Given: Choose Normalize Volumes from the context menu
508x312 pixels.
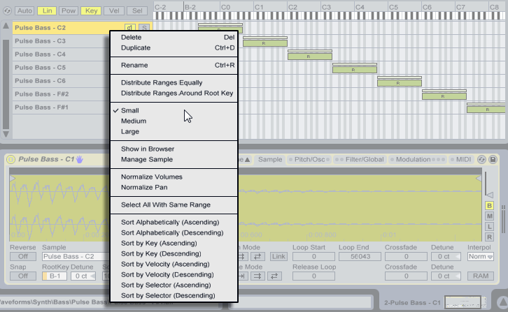Looking at the screenshot, I should click(x=151, y=177).
